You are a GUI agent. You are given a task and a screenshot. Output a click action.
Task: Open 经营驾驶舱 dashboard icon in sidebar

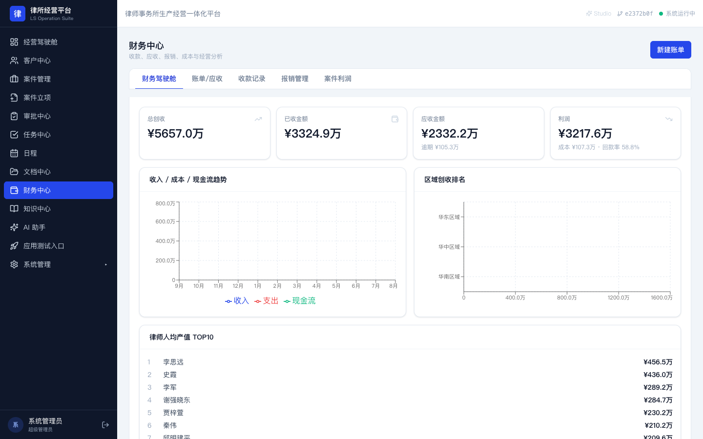pos(14,42)
